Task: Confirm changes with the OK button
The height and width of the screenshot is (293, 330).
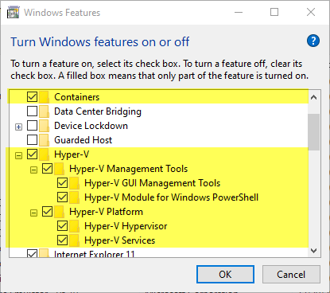Action: [225, 275]
